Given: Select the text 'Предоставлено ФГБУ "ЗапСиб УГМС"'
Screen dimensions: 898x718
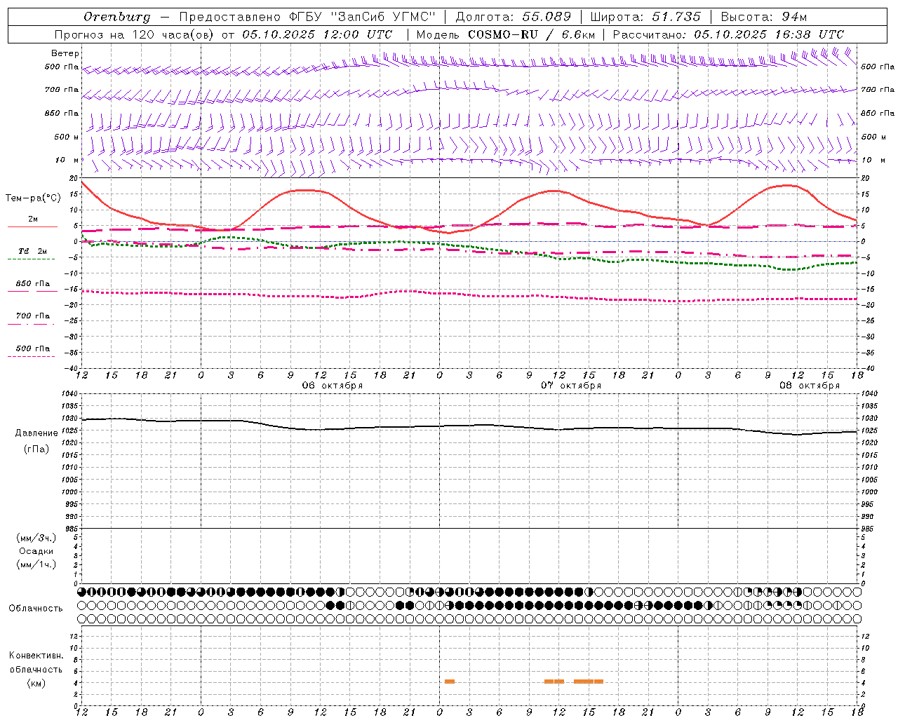Looking at the screenshot, I should [307, 17].
